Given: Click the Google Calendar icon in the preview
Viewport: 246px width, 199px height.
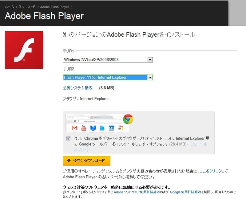Looking at the screenshot, I should click(111, 127).
